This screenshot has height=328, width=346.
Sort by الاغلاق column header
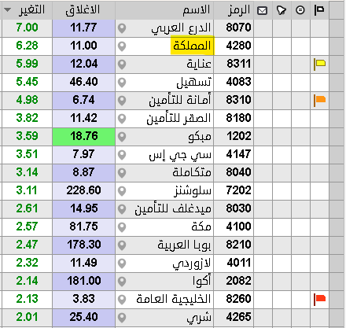click(x=83, y=10)
